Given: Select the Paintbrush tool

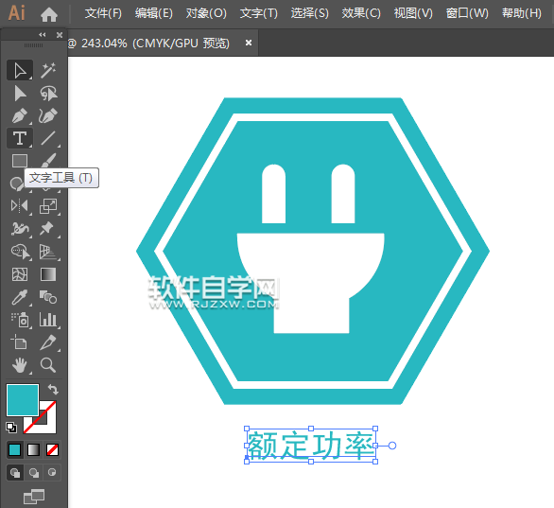Looking at the screenshot, I should click(x=48, y=160).
